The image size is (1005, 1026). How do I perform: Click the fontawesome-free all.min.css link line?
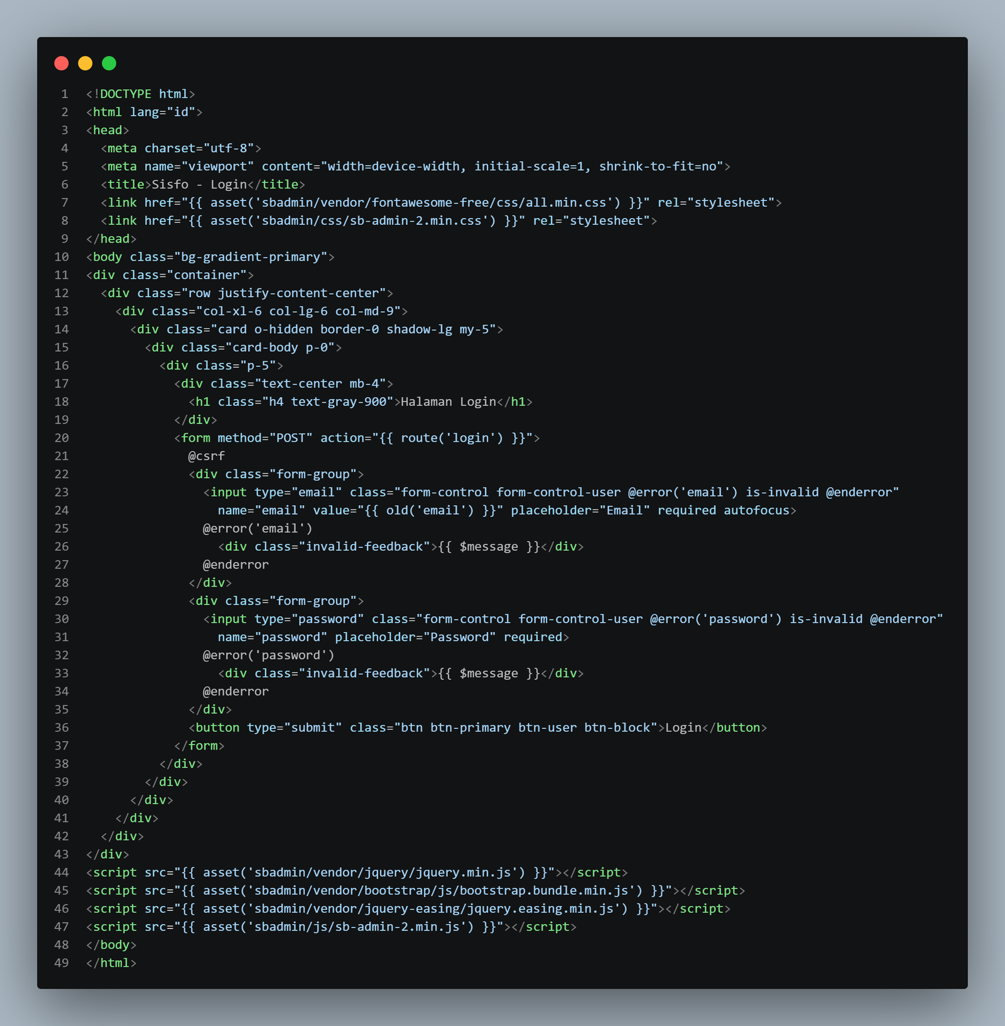click(442, 203)
